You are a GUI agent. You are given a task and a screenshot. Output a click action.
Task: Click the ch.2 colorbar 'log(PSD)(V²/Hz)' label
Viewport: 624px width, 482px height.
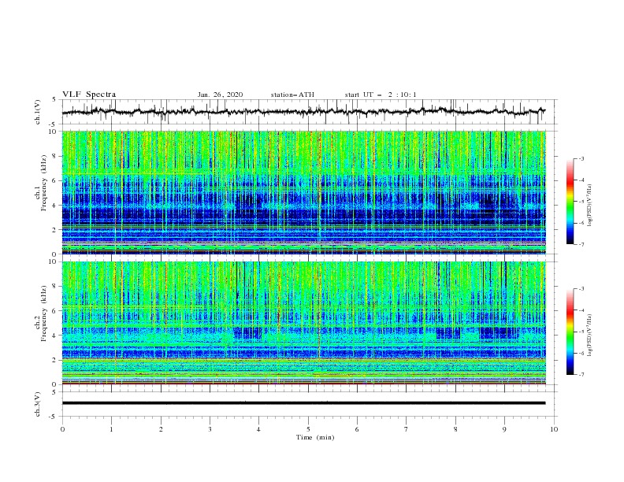(589, 335)
